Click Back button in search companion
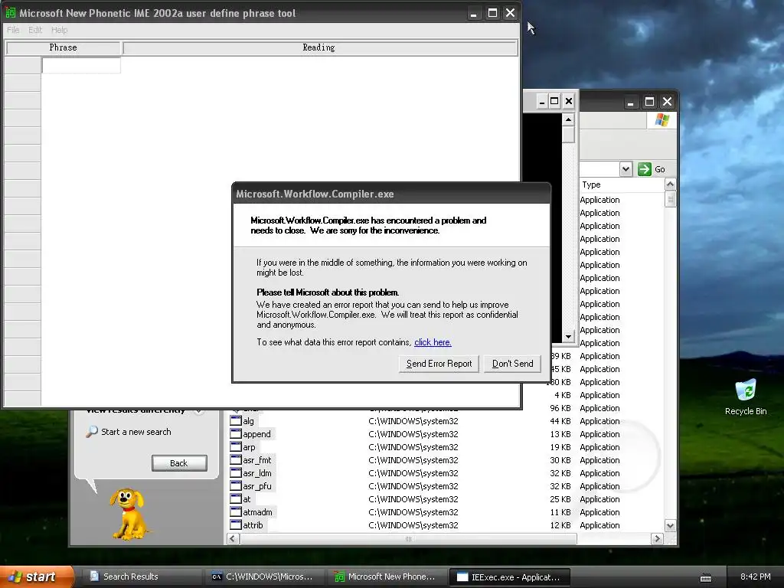This screenshot has width=784, height=588. (x=179, y=463)
